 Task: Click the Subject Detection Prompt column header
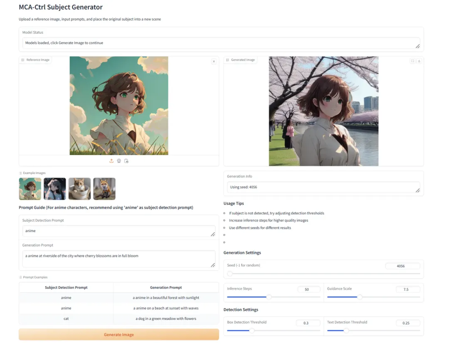point(66,287)
